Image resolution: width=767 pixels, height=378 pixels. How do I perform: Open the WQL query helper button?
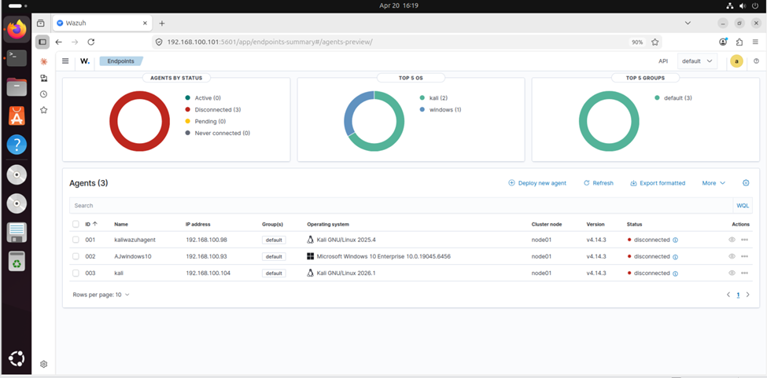pos(743,206)
